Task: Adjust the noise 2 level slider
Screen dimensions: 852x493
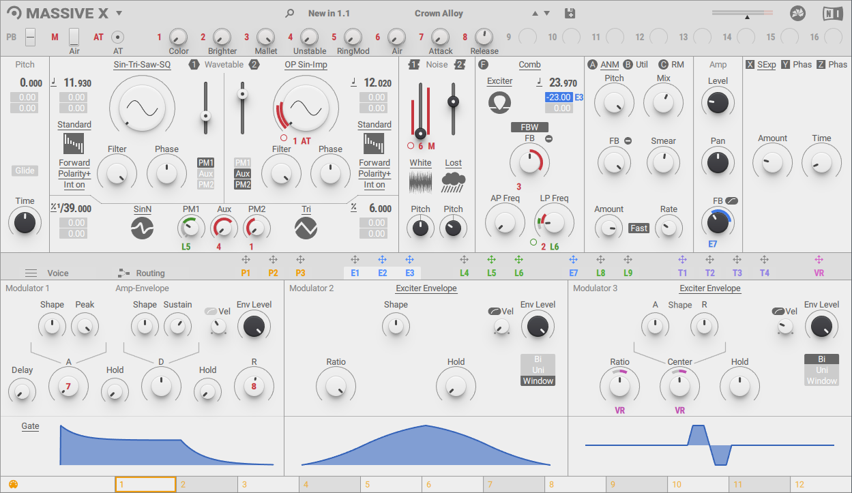Action: click(x=452, y=102)
